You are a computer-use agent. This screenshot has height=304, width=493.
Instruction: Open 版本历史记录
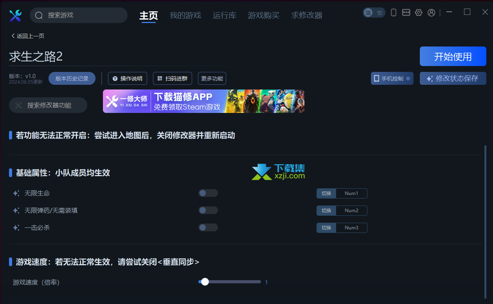pos(72,78)
